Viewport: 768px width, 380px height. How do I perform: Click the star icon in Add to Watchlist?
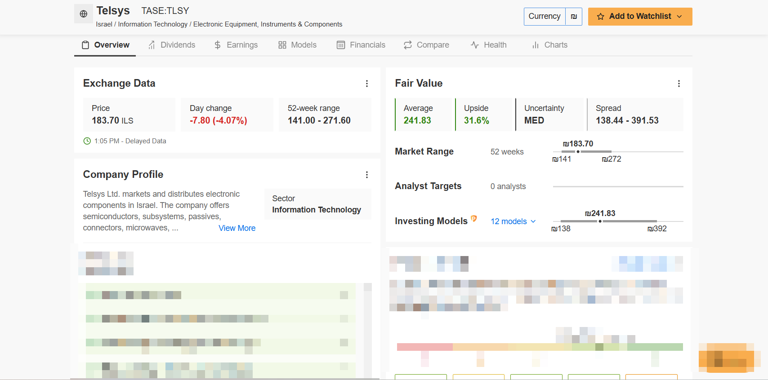pos(600,17)
